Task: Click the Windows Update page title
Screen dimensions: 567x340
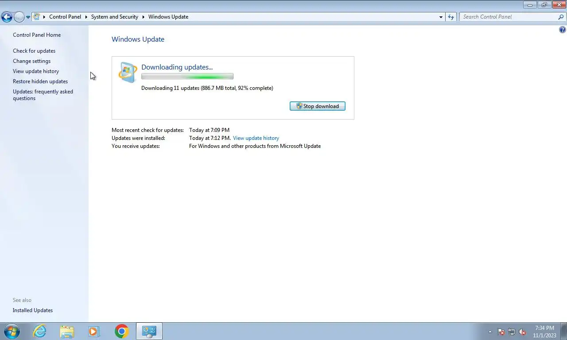Action: [x=138, y=39]
